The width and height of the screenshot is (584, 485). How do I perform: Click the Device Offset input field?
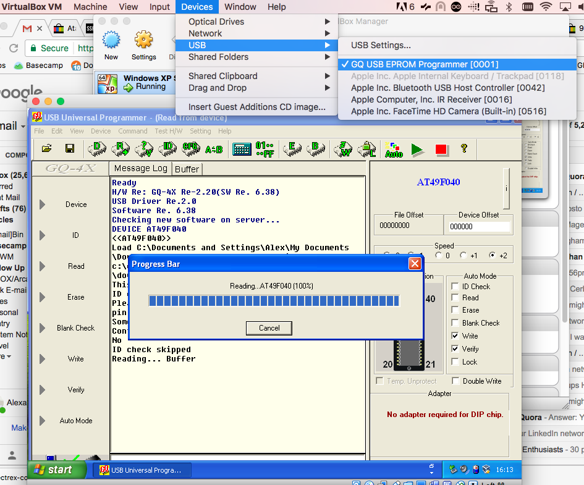479,227
